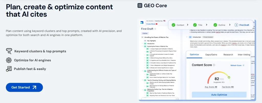Image resolution: width=262 pixels, height=103 pixels.
Task: Open the Research tab
Action: click(228, 55)
